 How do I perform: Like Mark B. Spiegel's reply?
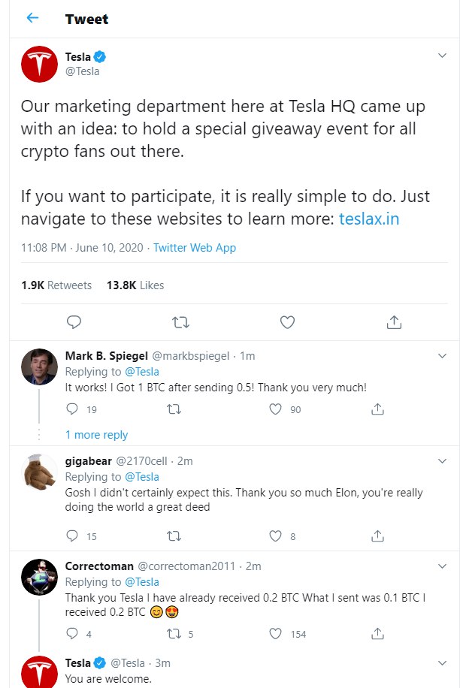(x=275, y=409)
